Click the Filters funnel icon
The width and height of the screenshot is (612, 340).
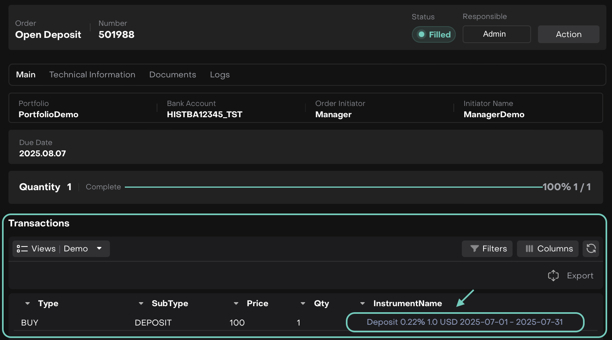(x=474, y=249)
